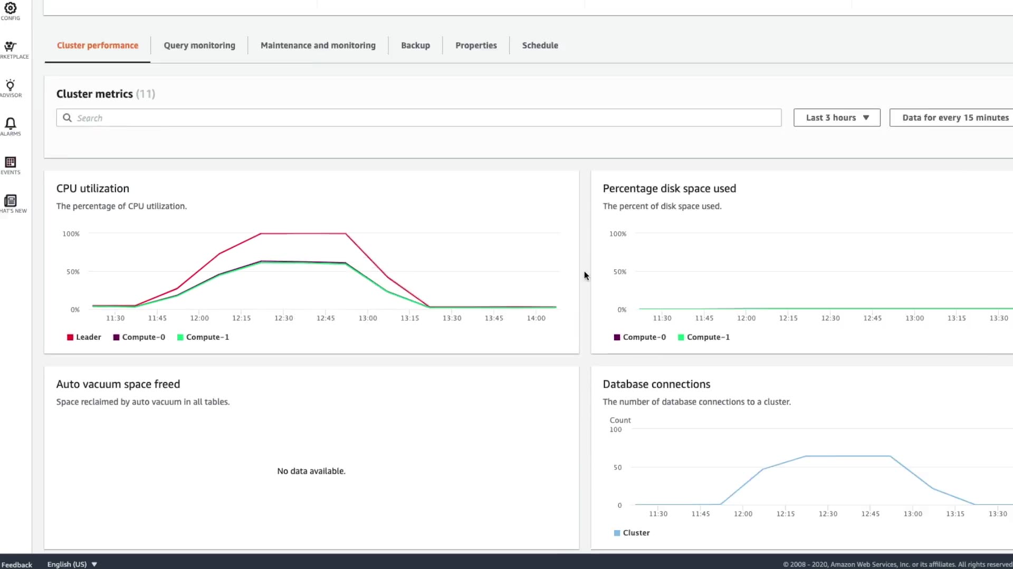Expand the English (US) language selector
The height and width of the screenshot is (569, 1013).
72,564
